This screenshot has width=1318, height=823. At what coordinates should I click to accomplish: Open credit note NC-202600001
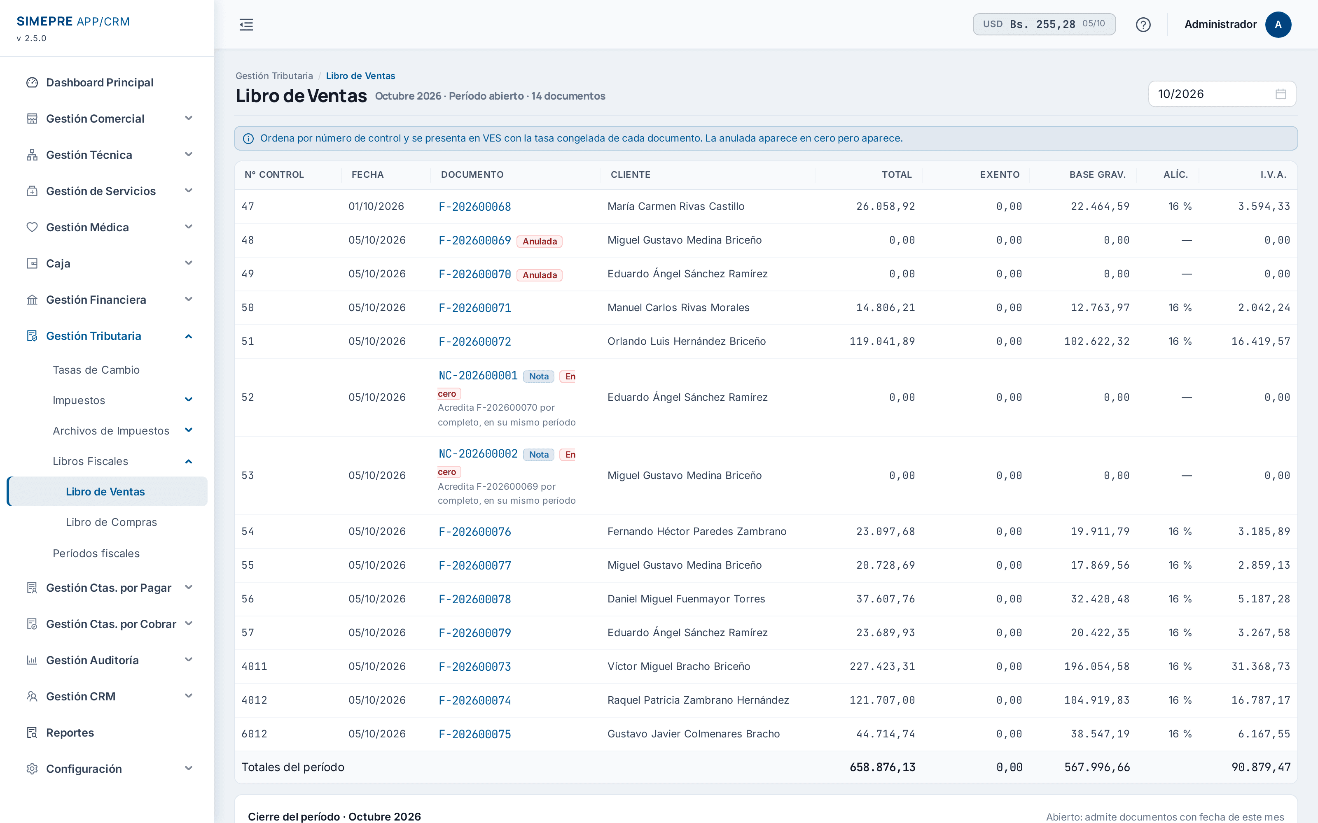[478, 376]
